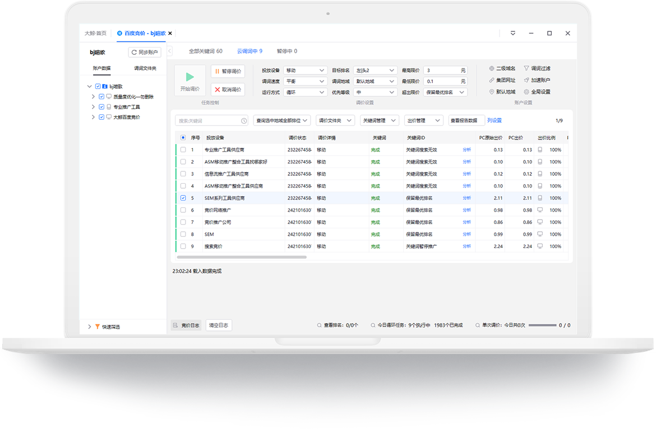Click monitor icon in row 9 搜索竞价

(540, 246)
